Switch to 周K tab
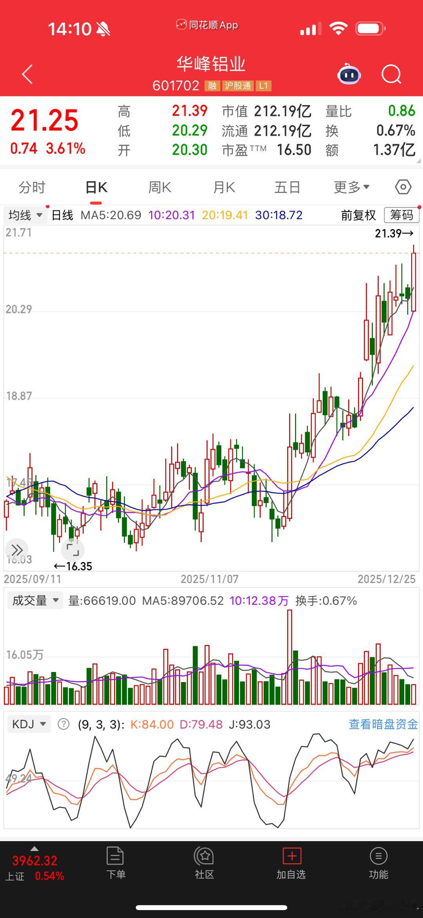This screenshot has width=423, height=918. (160, 187)
